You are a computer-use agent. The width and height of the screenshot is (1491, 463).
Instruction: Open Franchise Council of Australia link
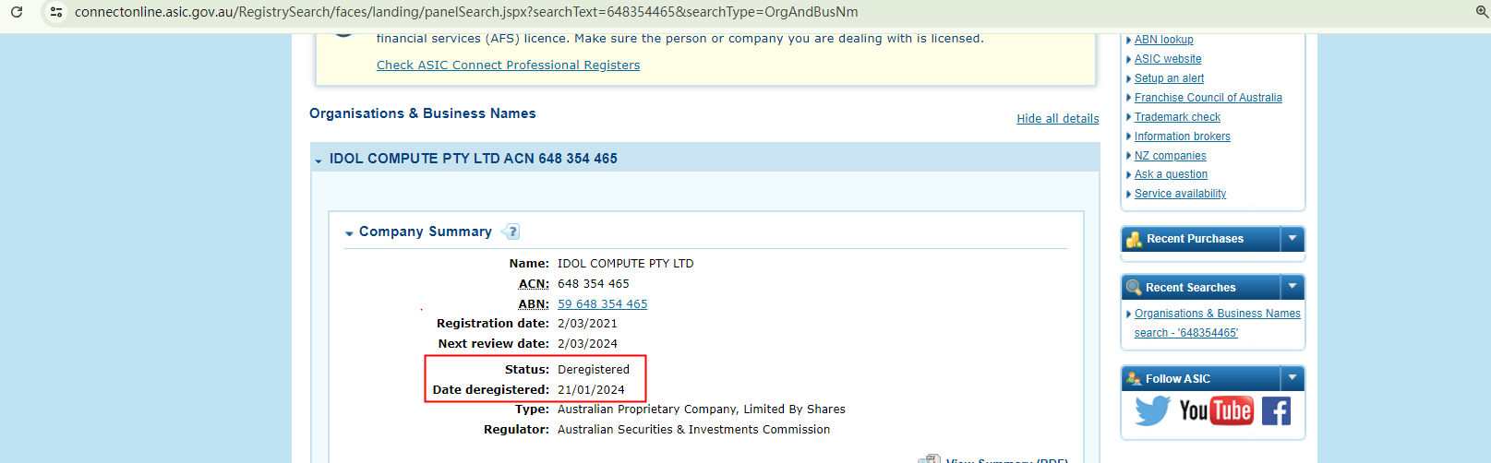1208,98
